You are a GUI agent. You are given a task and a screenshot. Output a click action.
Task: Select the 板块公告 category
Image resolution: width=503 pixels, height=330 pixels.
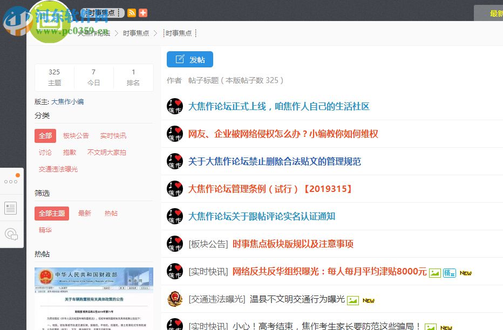tap(76, 136)
